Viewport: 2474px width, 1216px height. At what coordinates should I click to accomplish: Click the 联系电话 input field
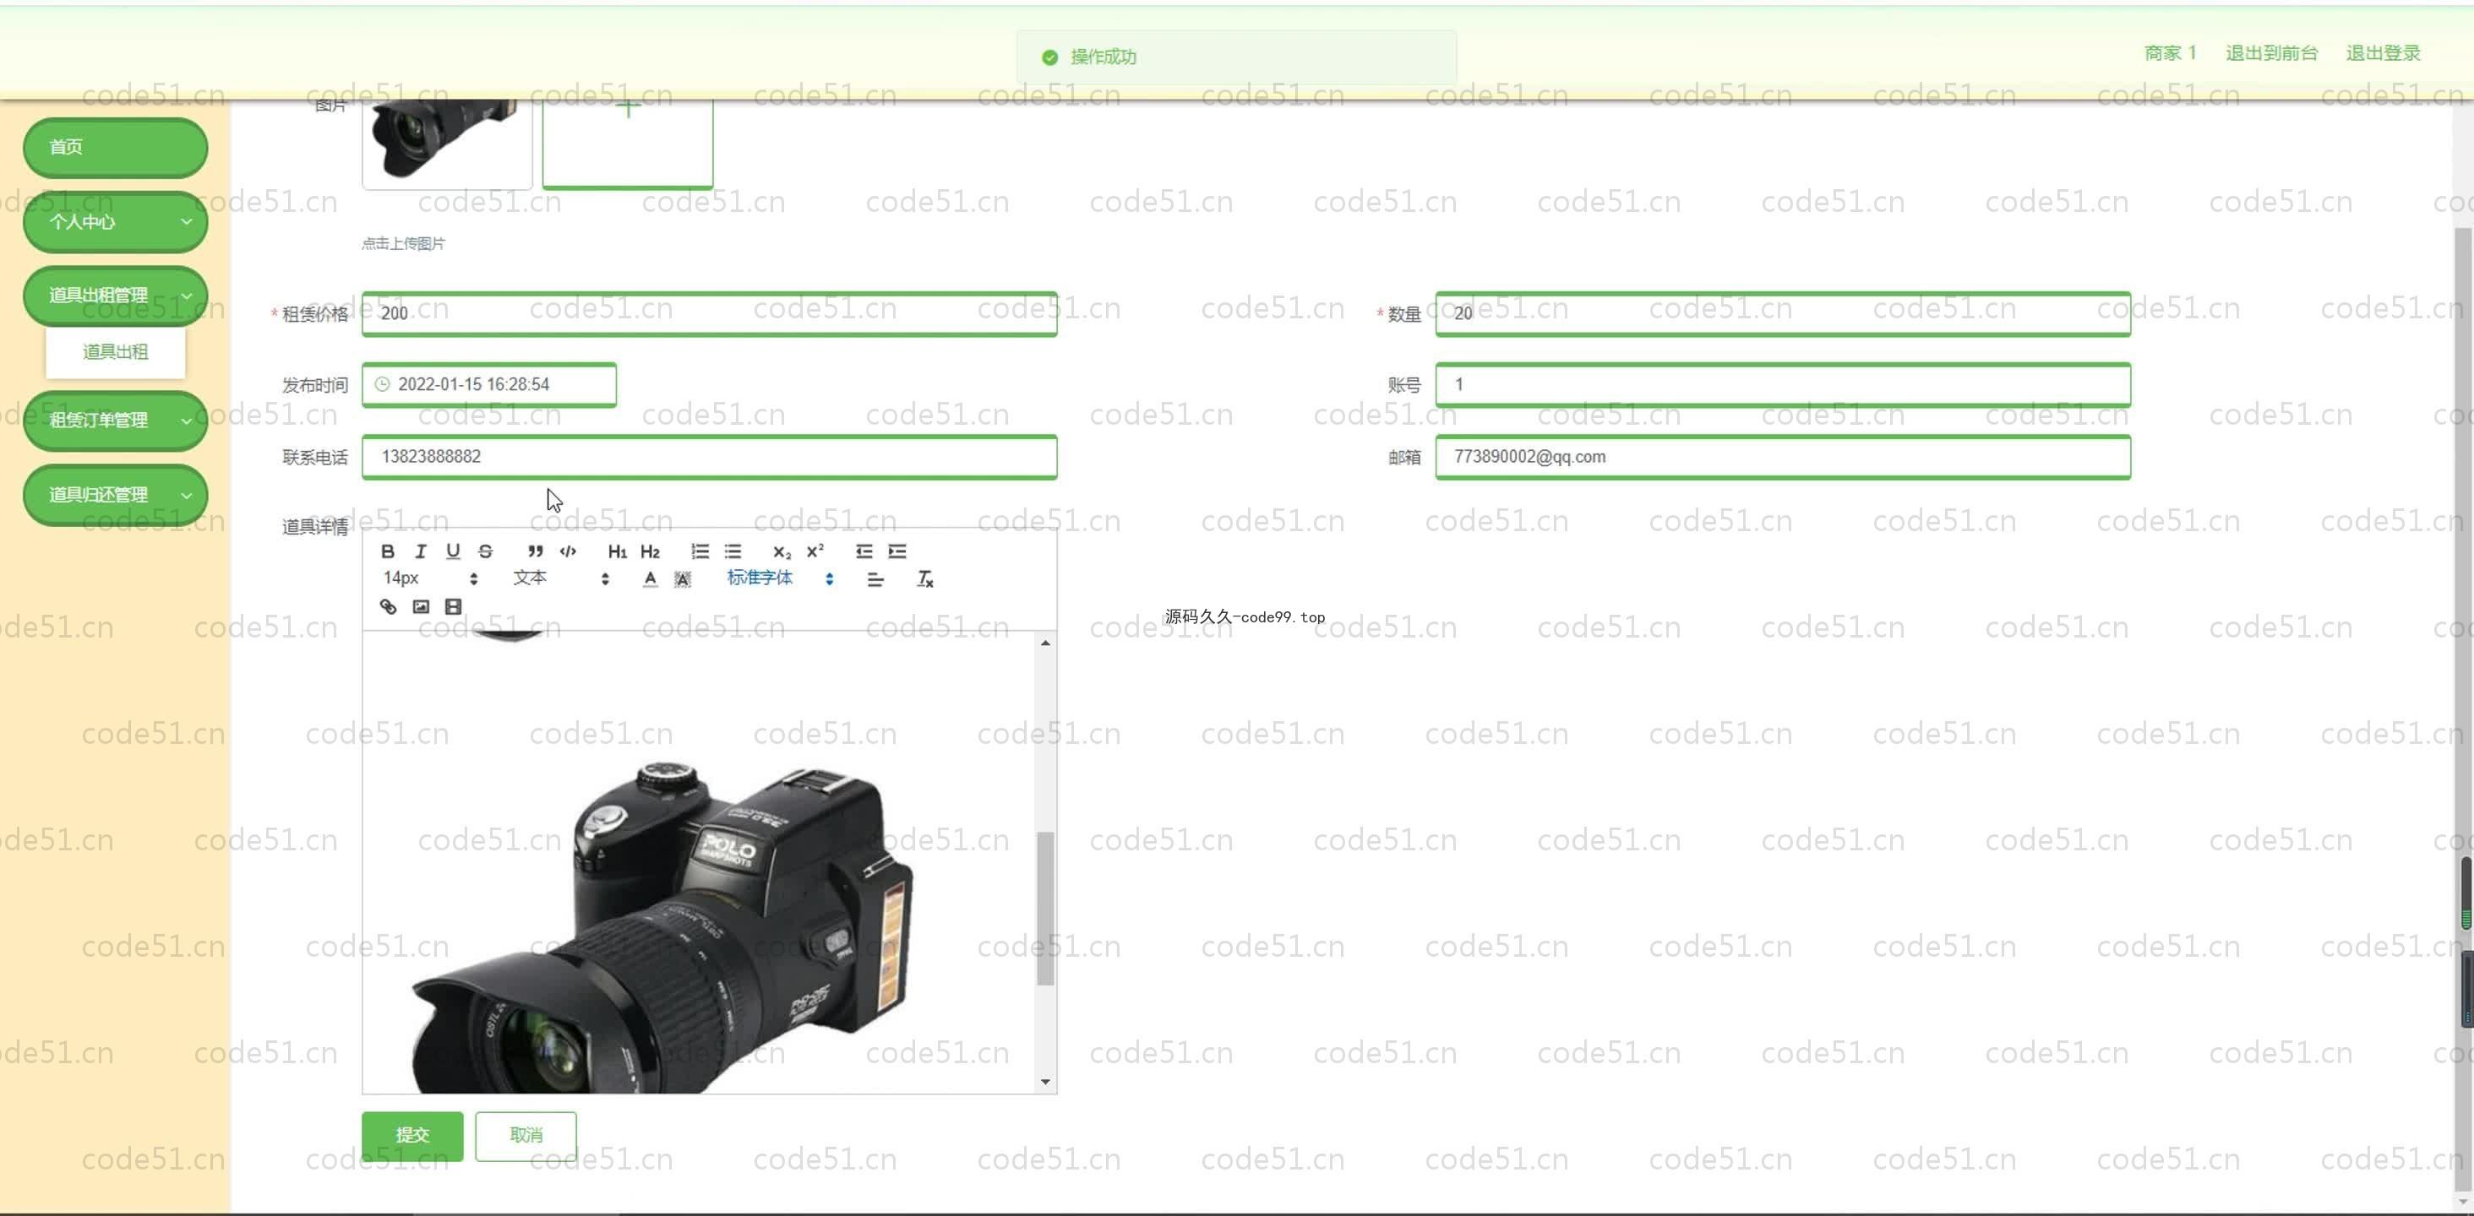pos(709,457)
